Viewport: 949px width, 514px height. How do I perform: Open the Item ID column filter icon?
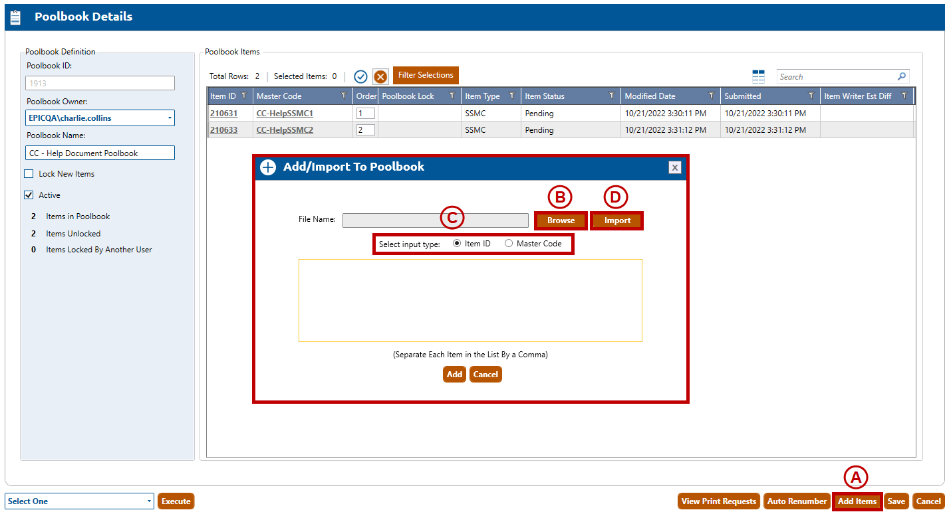[x=244, y=96]
